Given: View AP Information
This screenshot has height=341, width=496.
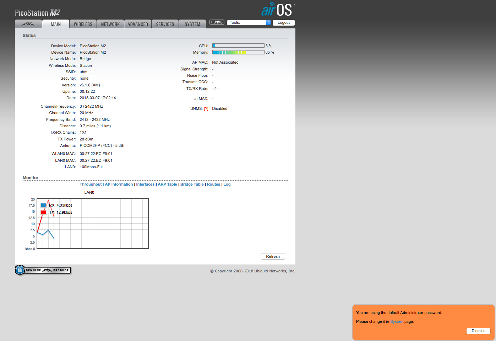Looking at the screenshot, I should [x=119, y=184].
